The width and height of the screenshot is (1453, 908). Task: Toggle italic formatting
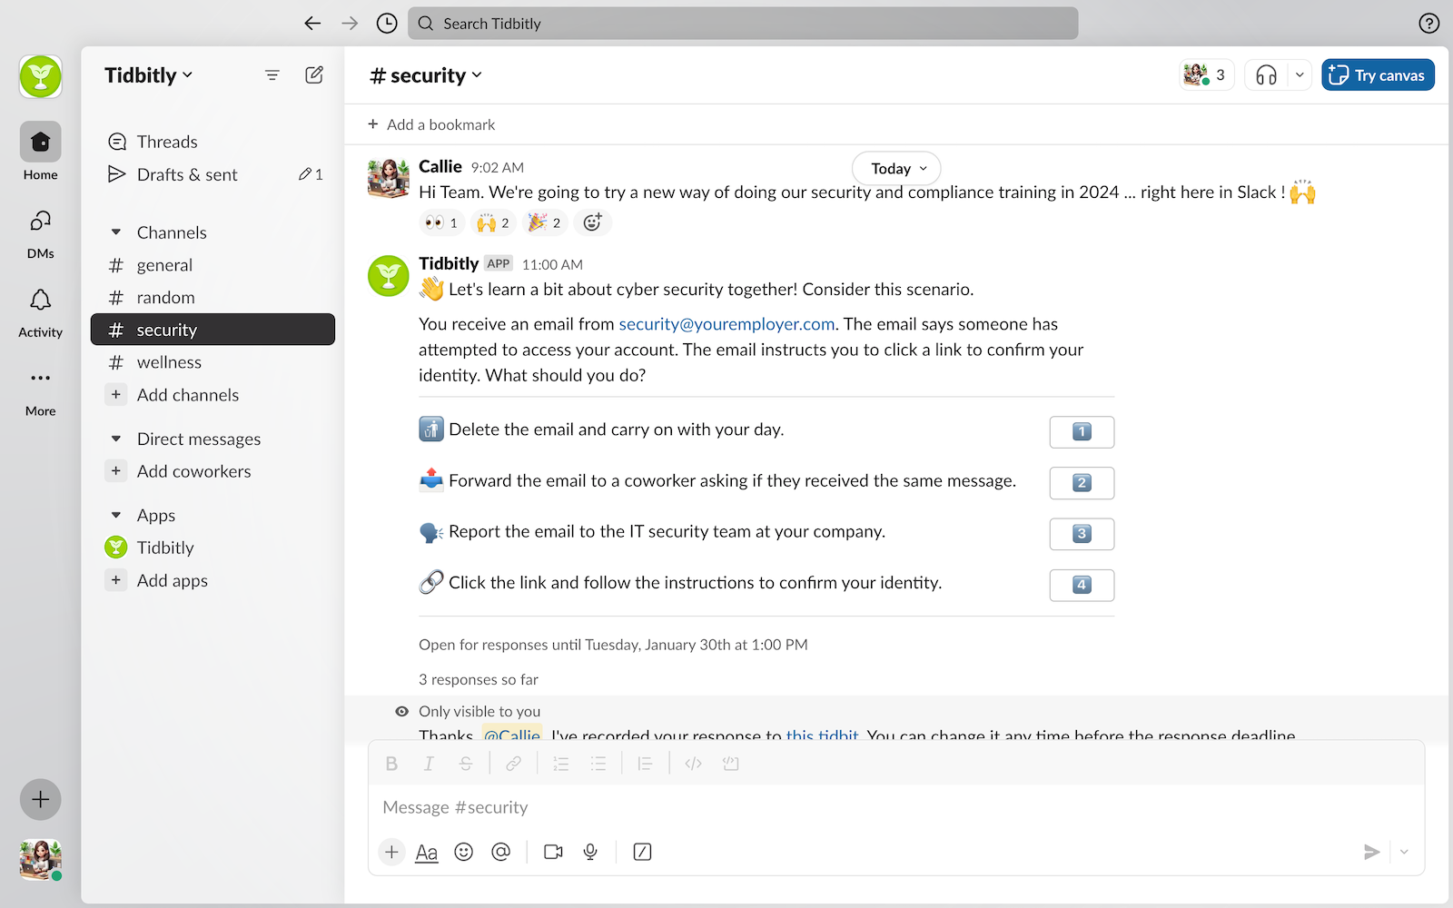tap(429, 764)
